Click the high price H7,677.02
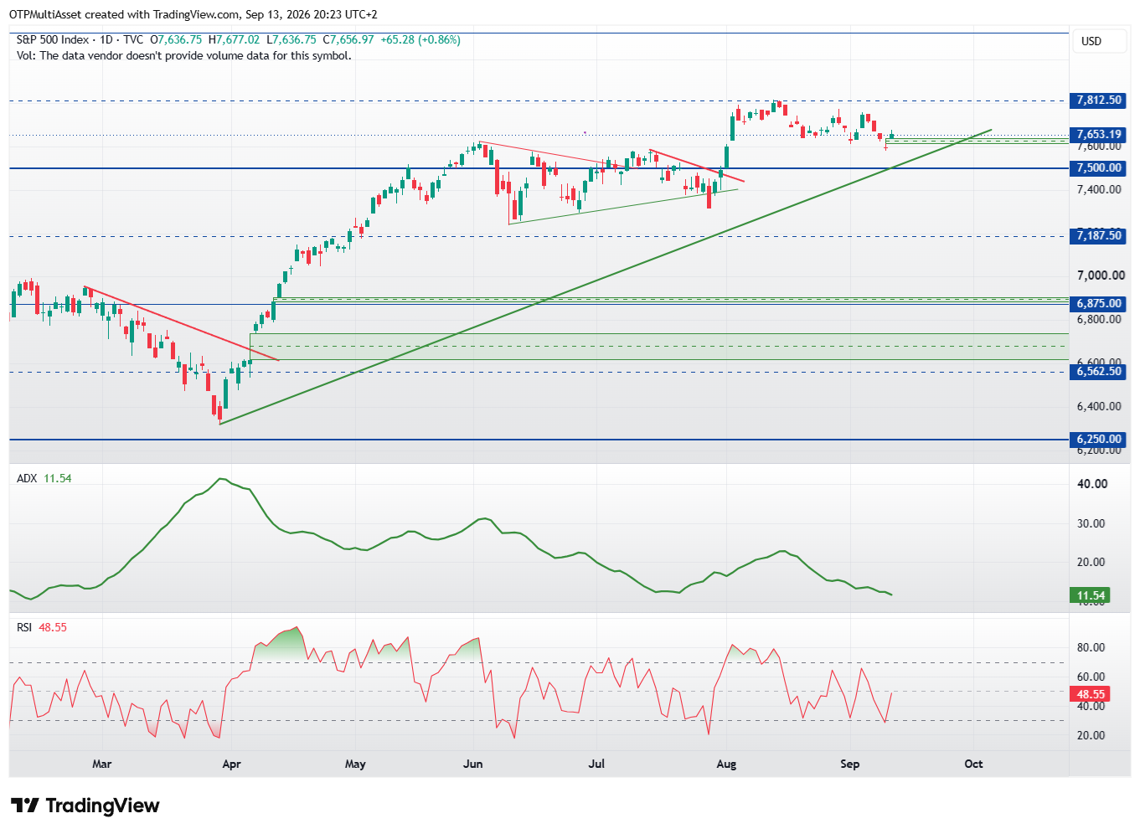 (x=234, y=39)
